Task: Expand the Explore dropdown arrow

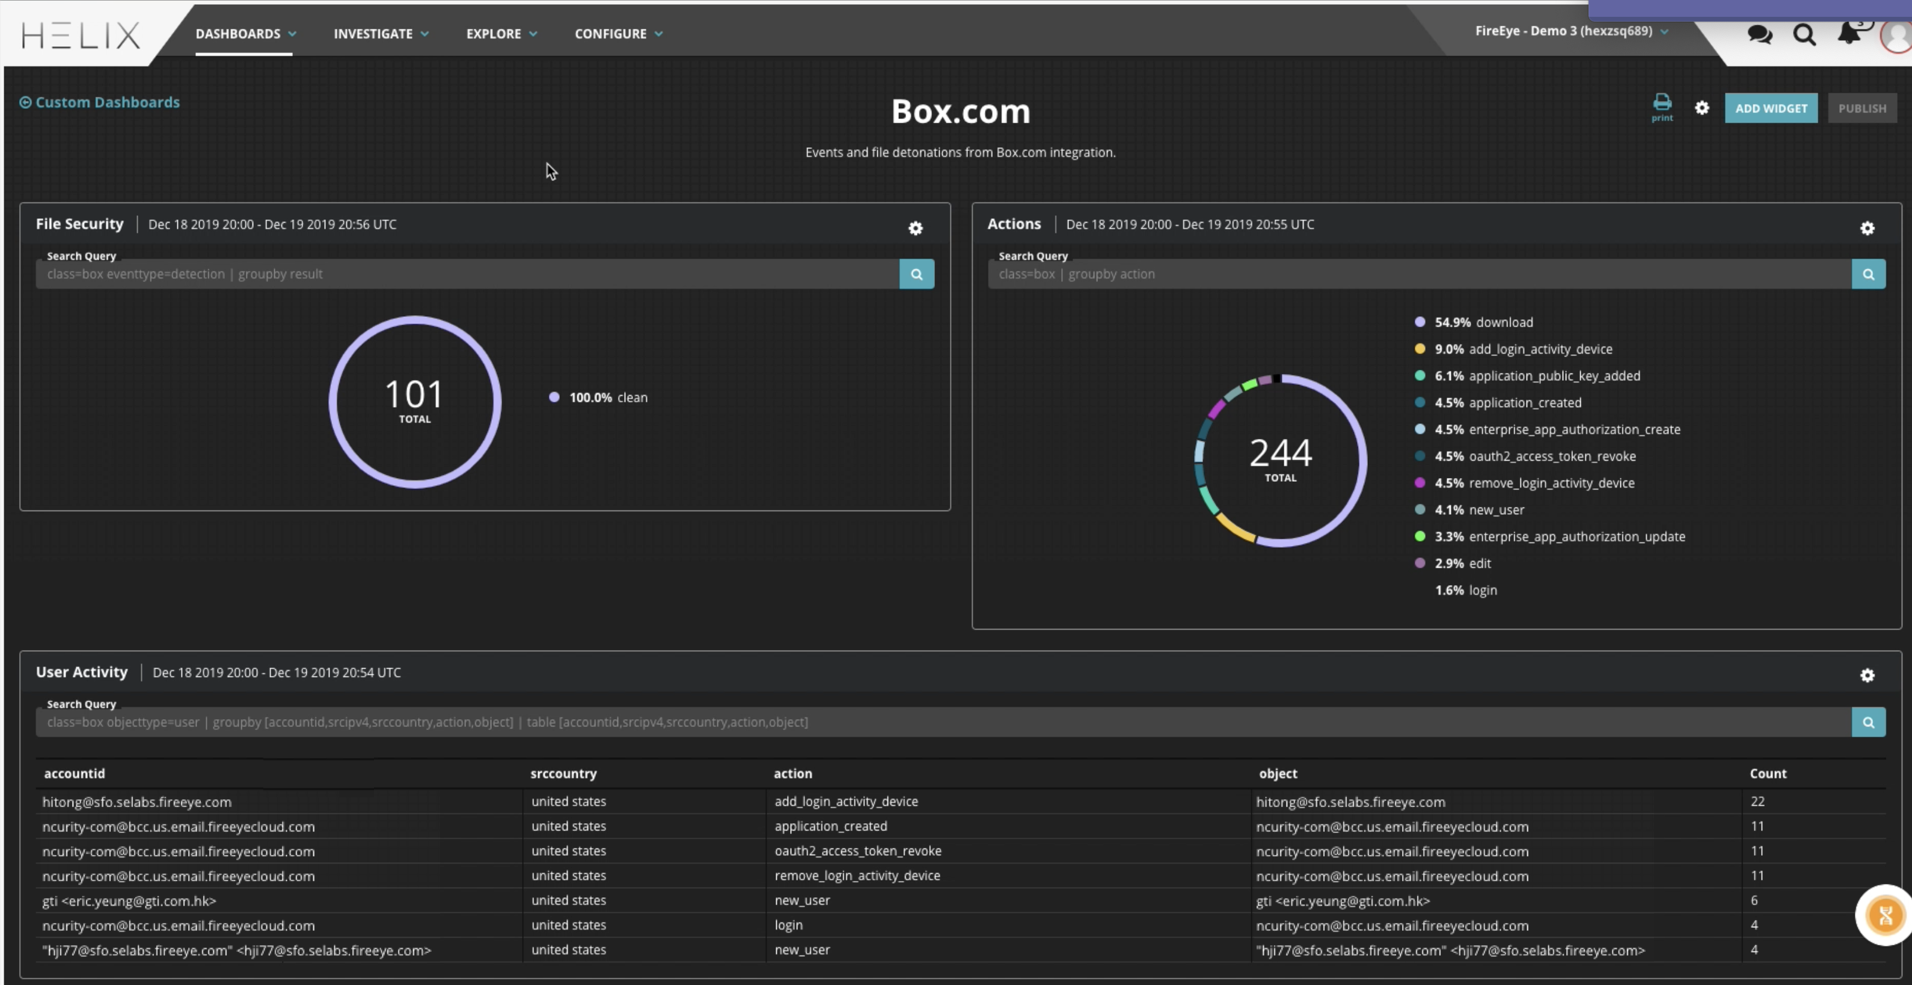Action: (x=533, y=34)
